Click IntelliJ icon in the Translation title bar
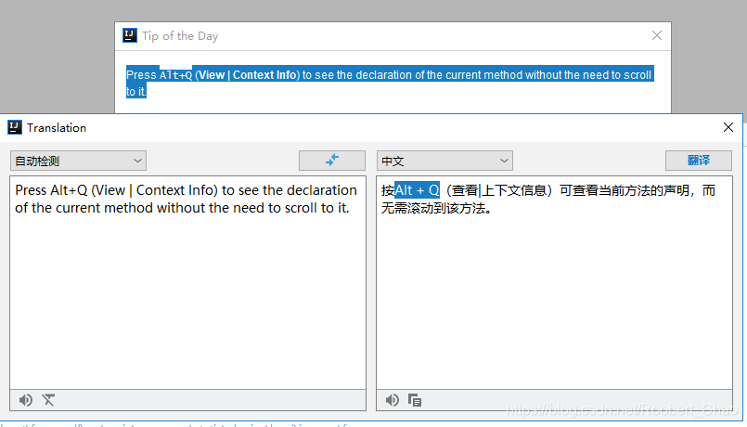 click(15, 127)
